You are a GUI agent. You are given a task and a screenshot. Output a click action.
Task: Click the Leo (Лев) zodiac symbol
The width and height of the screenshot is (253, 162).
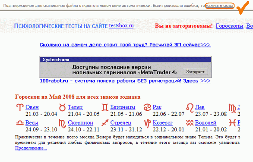190,108
